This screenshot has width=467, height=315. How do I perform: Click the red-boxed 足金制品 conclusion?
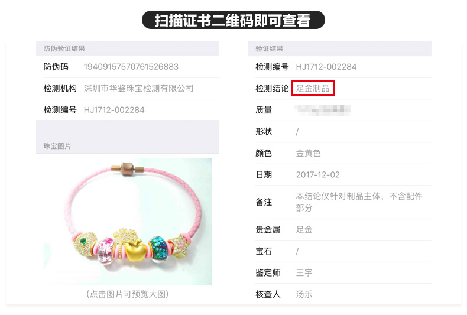coord(313,88)
